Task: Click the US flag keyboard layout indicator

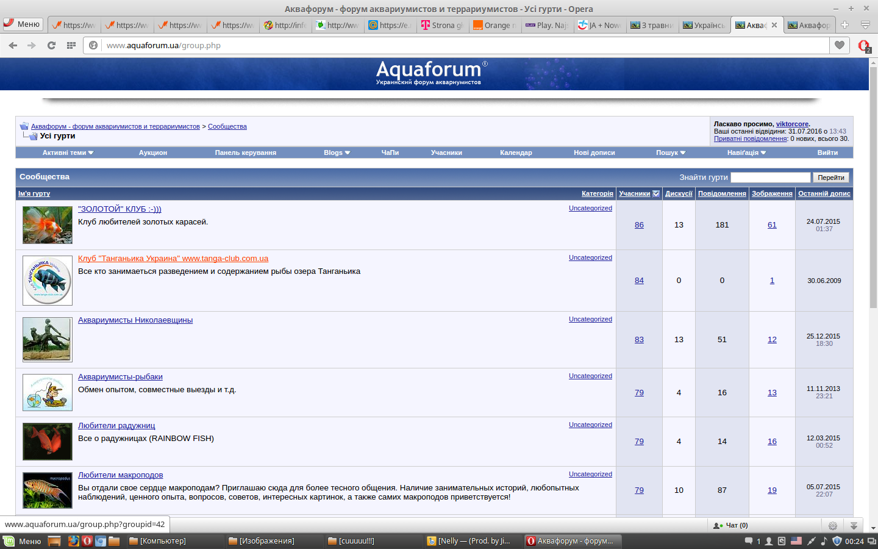Action: [x=796, y=541]
